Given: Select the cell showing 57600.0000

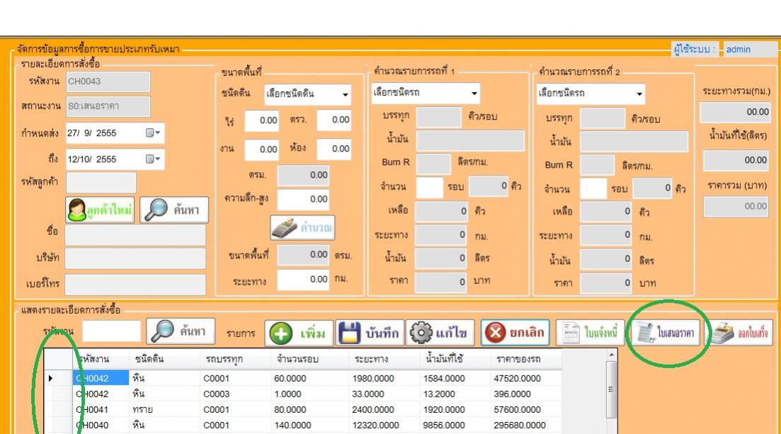Looking at the screenshot, I should pos(526,410).
